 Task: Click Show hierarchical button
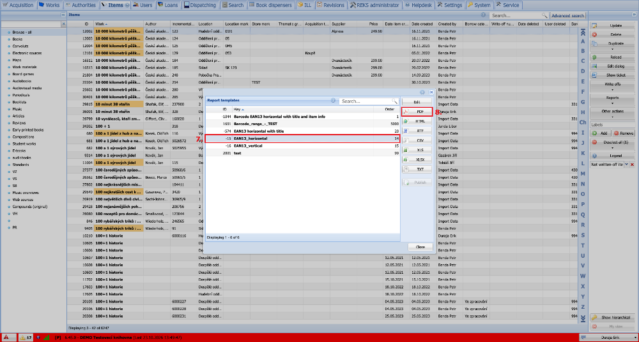tap(613, 317)
